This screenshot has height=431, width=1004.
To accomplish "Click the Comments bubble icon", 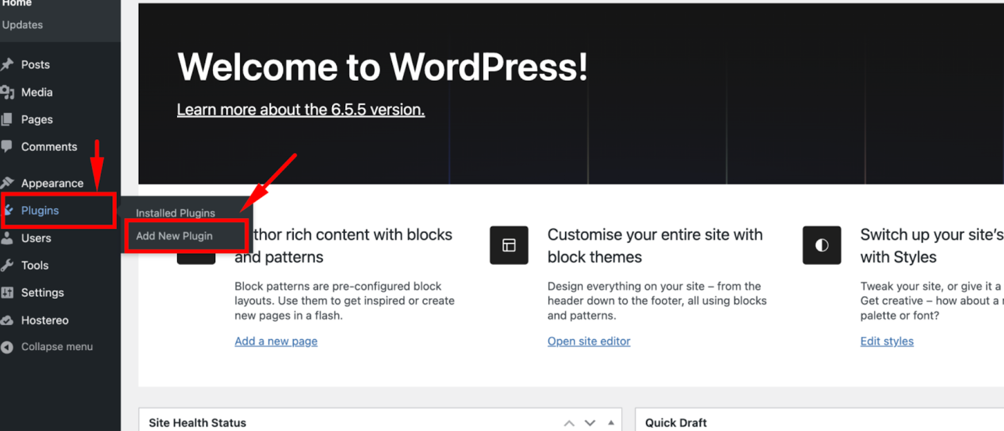I will coord(7,147).
